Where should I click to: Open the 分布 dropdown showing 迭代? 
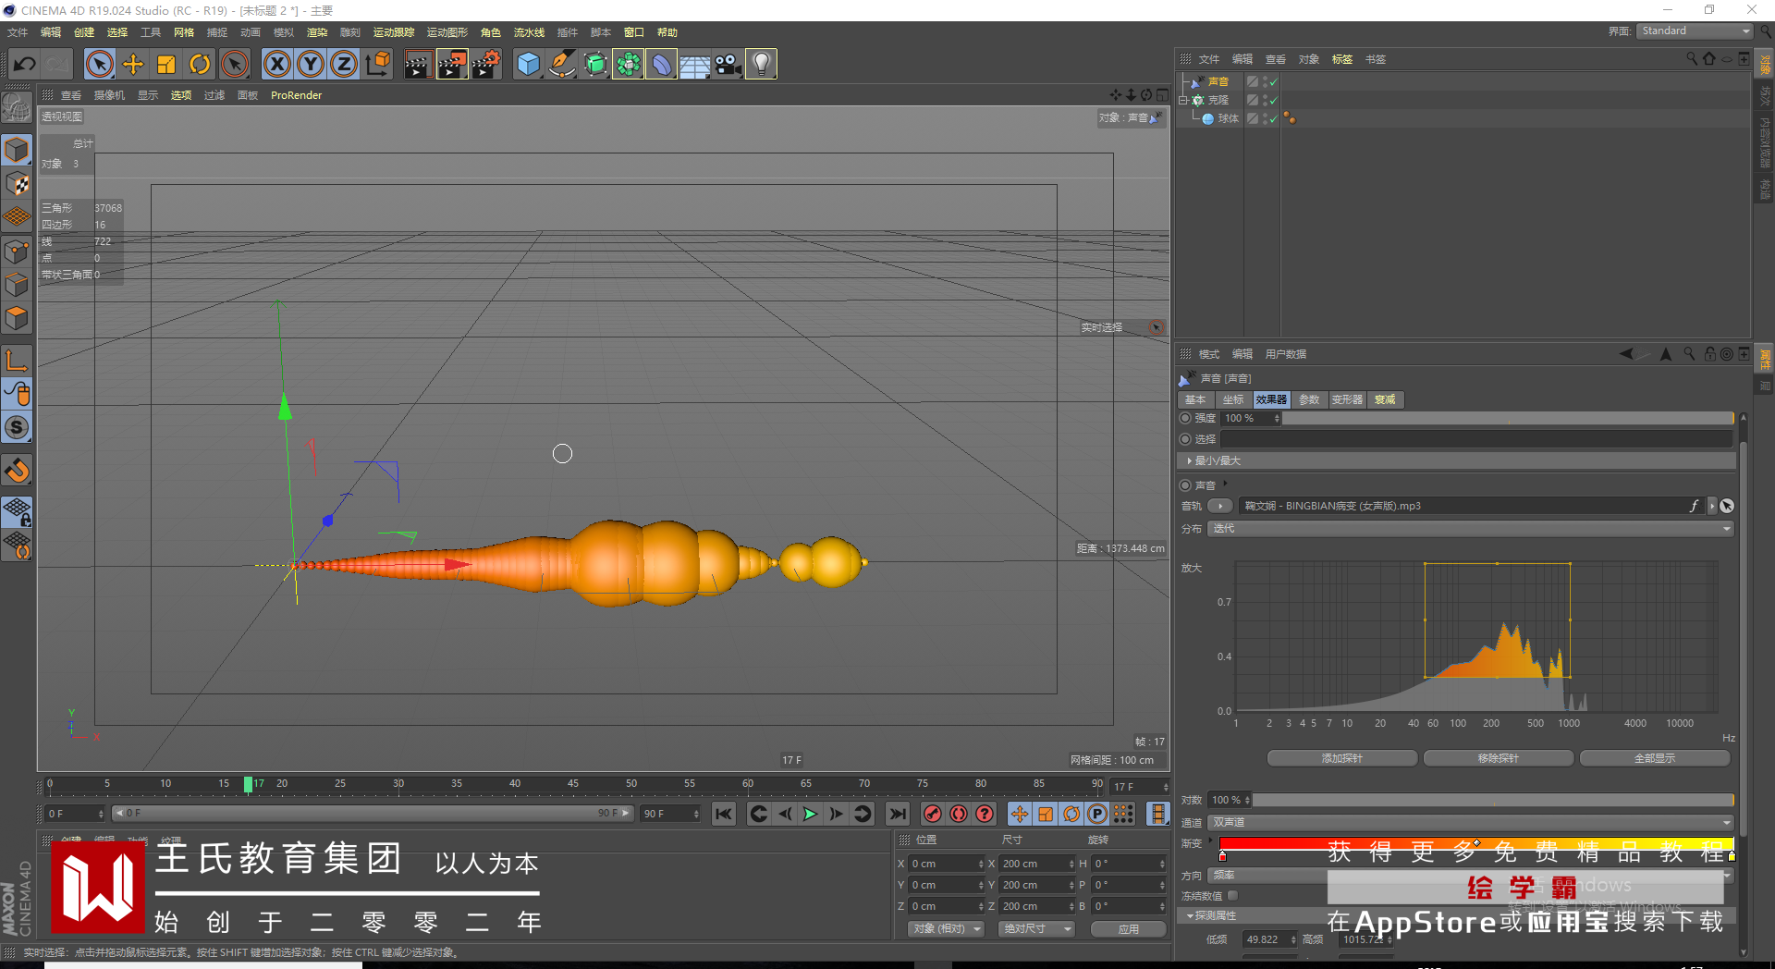1471,529
